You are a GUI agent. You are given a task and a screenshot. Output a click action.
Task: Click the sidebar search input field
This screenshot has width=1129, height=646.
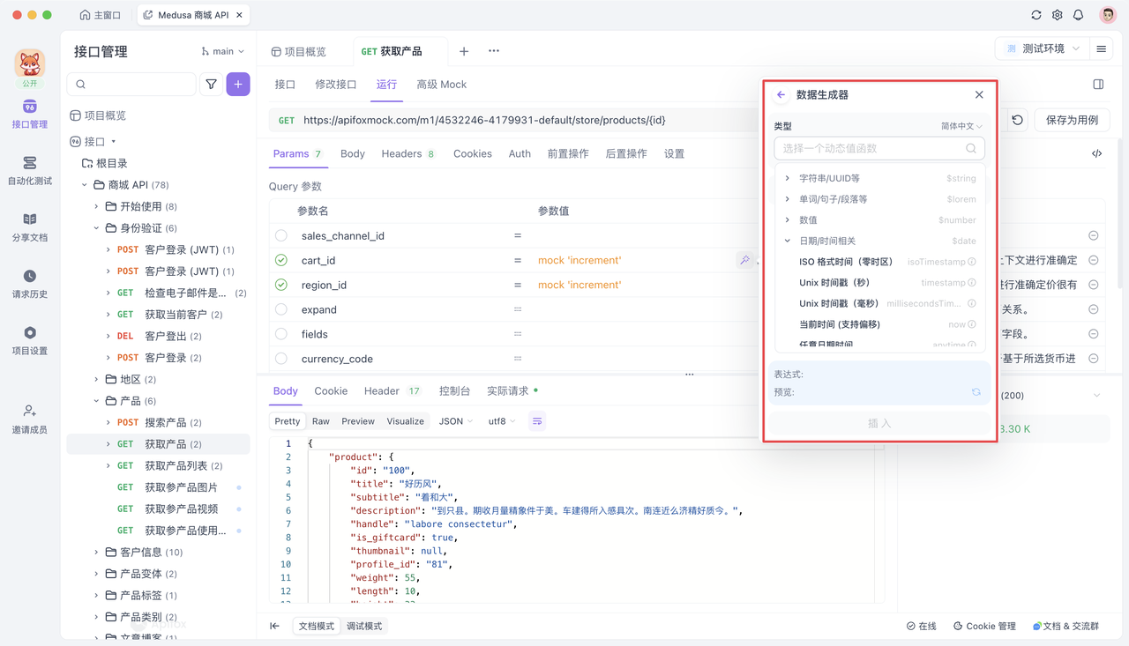pyautogui.click(x=131, y=85)
